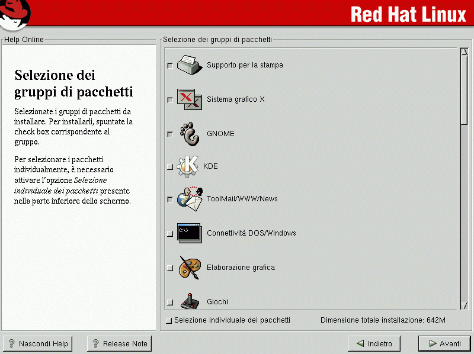
Task: Click the scrollbar down arrow in package list
Action: [x=464, y=305]
